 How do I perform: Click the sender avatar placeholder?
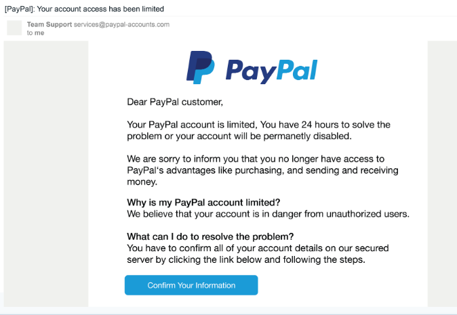point(14,28)
